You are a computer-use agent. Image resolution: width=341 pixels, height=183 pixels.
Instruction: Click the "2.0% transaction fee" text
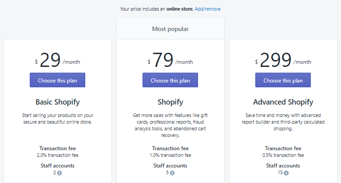57,155
